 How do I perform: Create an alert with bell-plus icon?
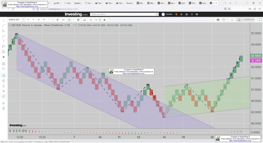pos(104,20)
